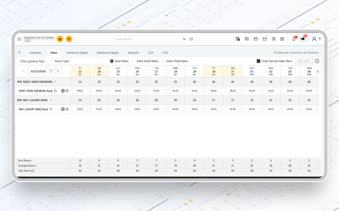Open the megaphone announcements icon
The width and height of the screenshot is (339, 211).
[x=303, y=39]
